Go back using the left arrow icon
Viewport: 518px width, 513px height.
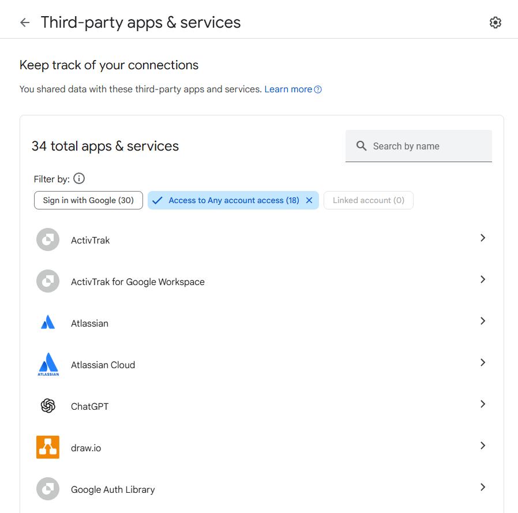tap(25, 23)
